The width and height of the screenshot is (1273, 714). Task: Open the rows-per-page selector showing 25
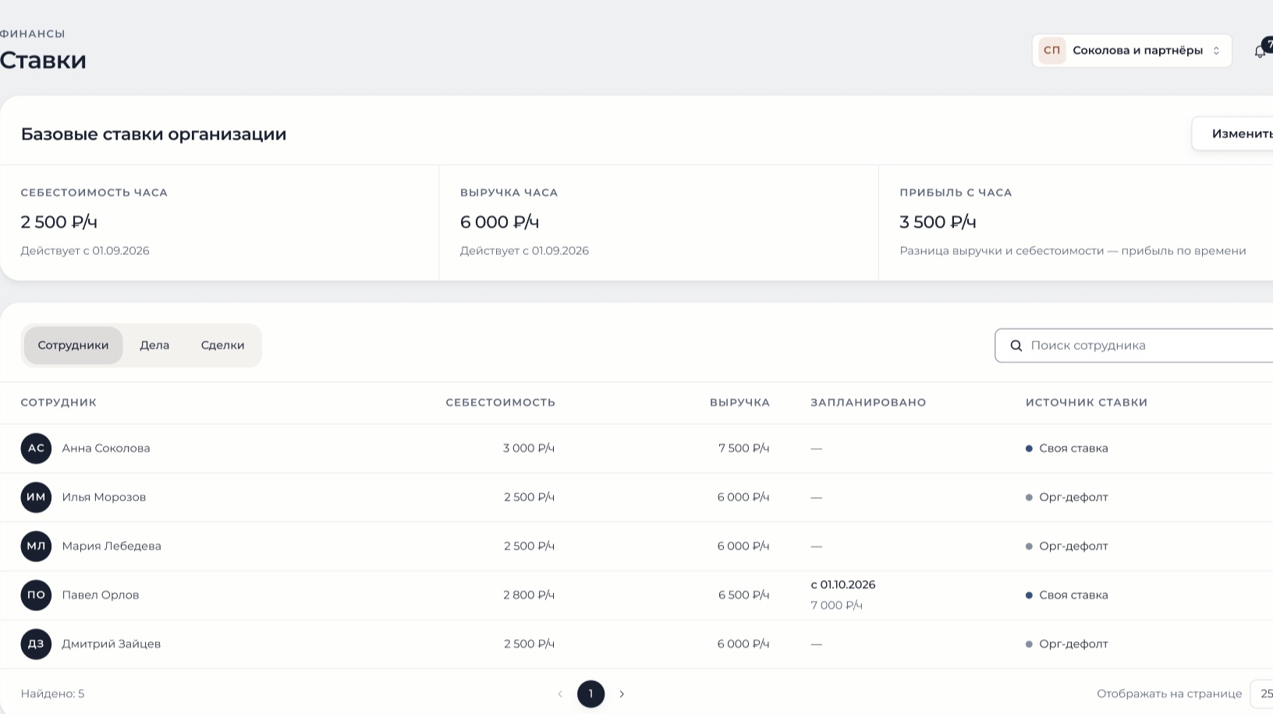click(1262, 694)
